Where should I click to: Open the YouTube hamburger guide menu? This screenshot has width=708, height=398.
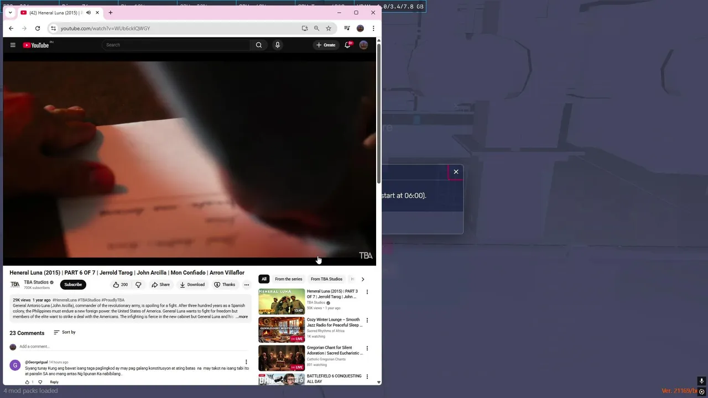pyautogui.click(x=13, y=45)
